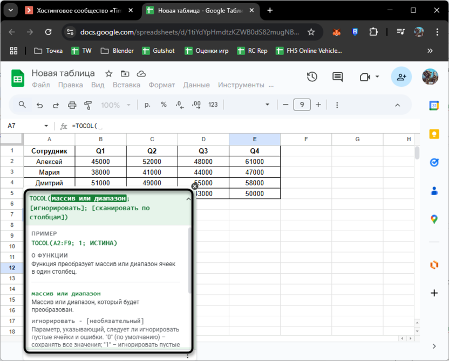Open Google Maps in side panel
Screen dimensions: 449x361
tap(434, 219)
